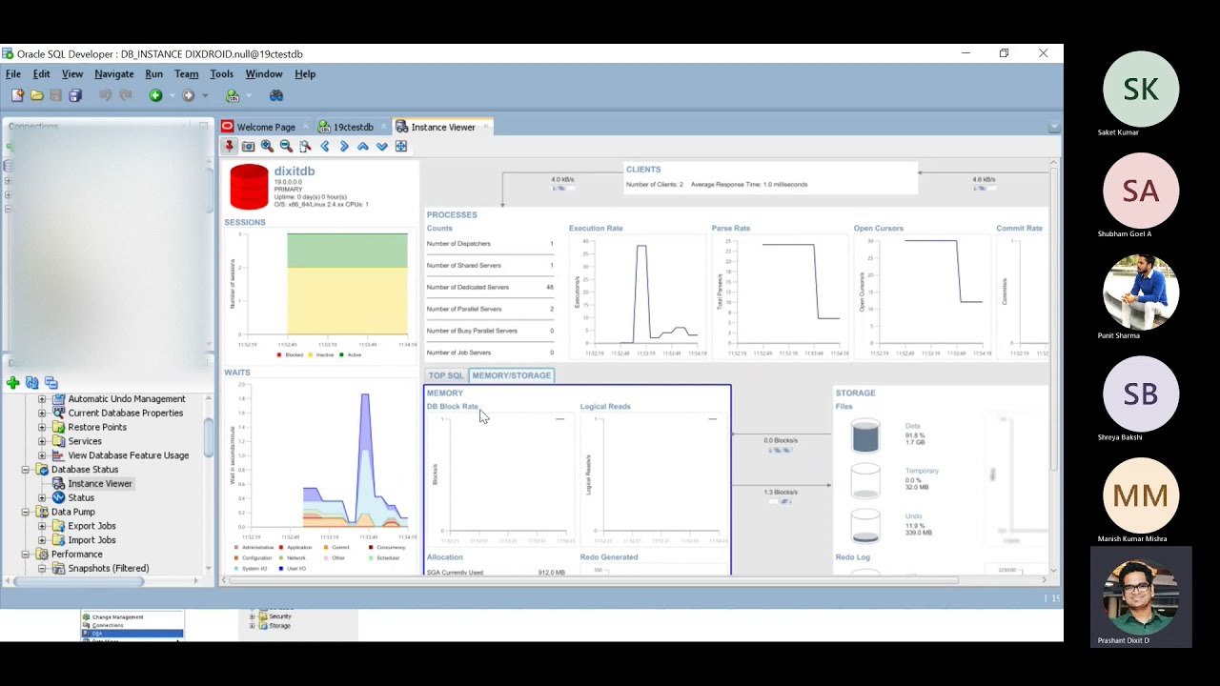Expand the Services node
Screen dimensions: 1220x686
click(x=42, y=441)
